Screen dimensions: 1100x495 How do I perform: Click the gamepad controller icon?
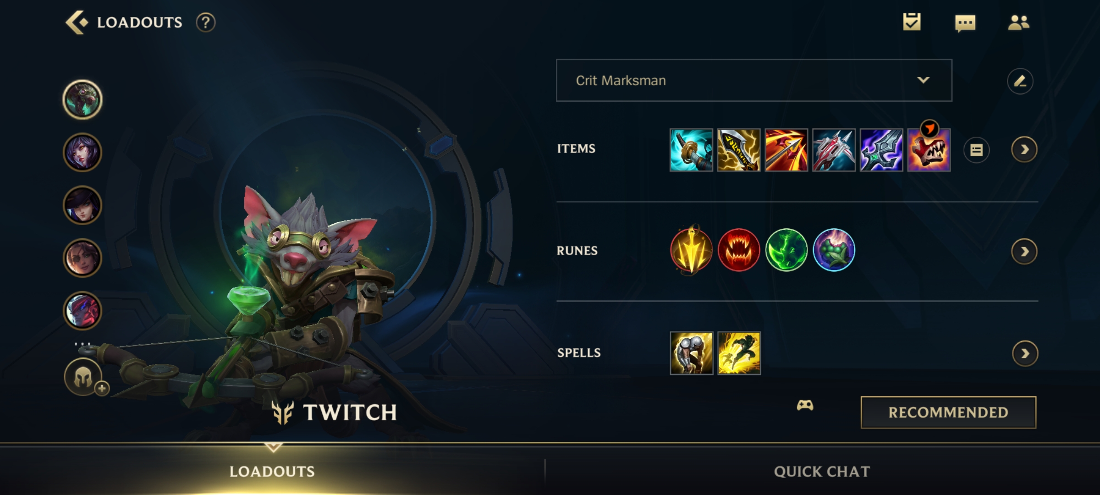pyautogui.click(x=805, y=405)
